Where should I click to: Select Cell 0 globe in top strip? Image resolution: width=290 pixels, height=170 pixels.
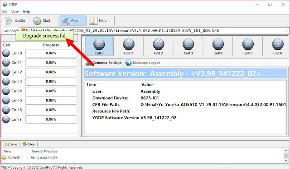(99, 46)
